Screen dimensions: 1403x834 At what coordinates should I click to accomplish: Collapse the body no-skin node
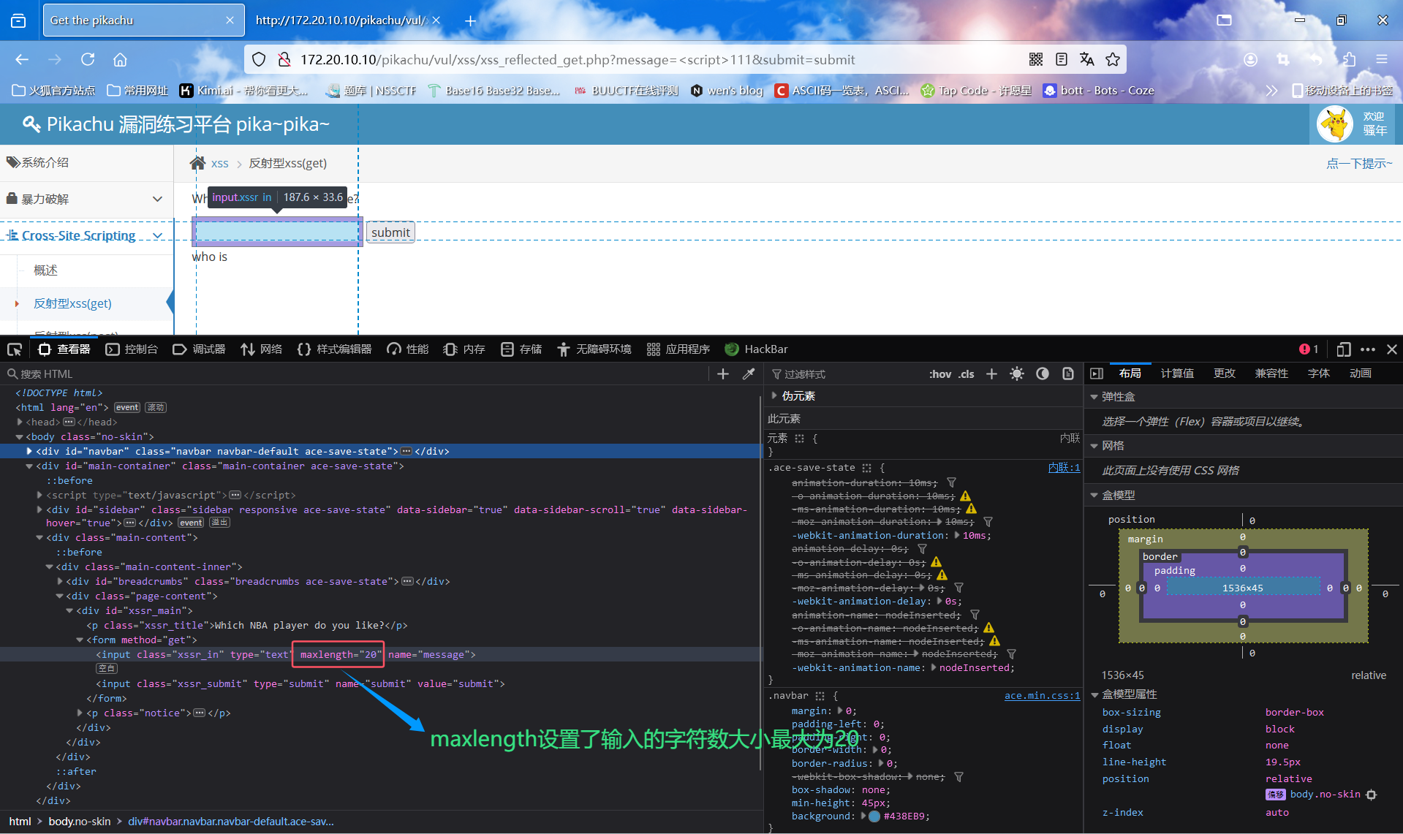pyautogui.click(x=20, y=436)
